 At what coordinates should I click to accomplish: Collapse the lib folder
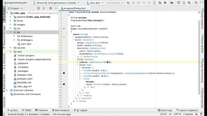click(x=11, y=32)
